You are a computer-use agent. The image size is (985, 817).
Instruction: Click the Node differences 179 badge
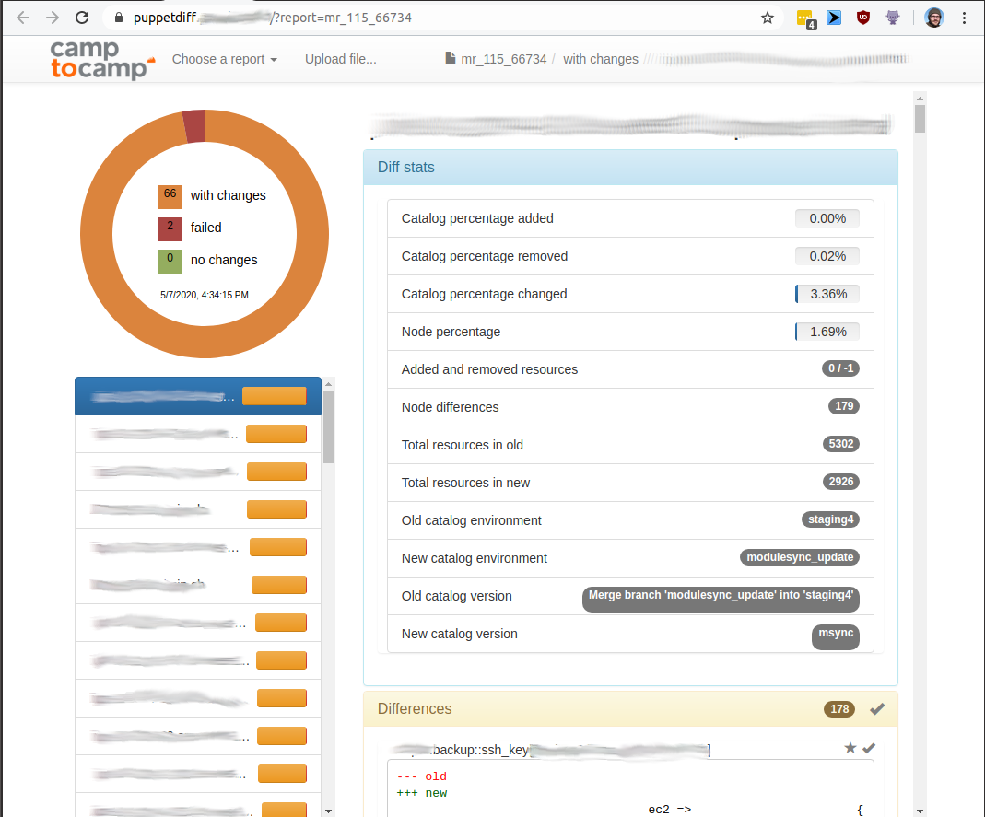tap(844, 406)
